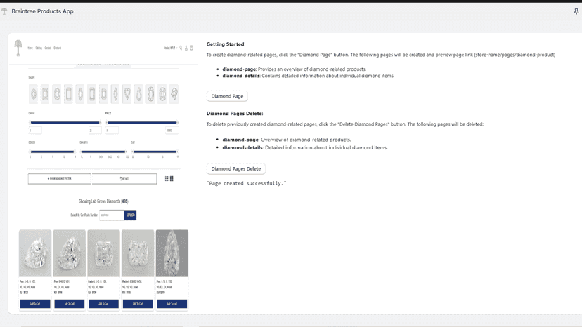Screen dimensions: 582x327
Task: Choose the marquise diamond shape icon
Action: [x=115, y=94]
